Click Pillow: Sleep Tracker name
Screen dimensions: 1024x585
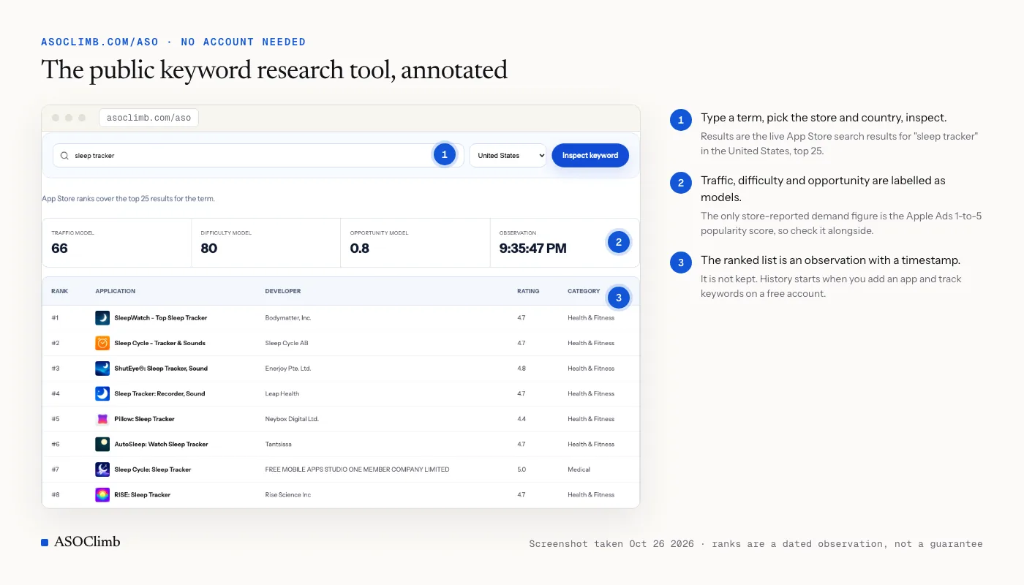point(145,419)
